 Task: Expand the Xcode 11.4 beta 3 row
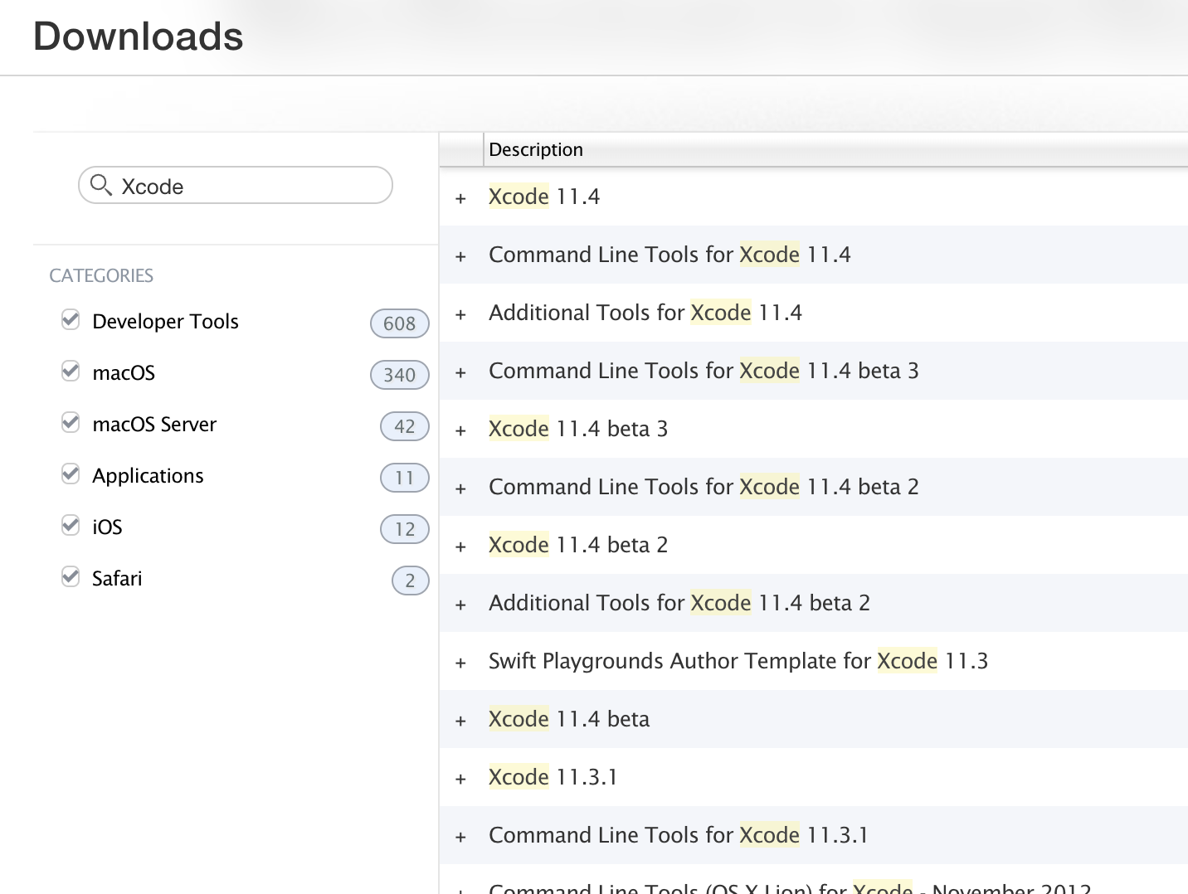[460, 430]
